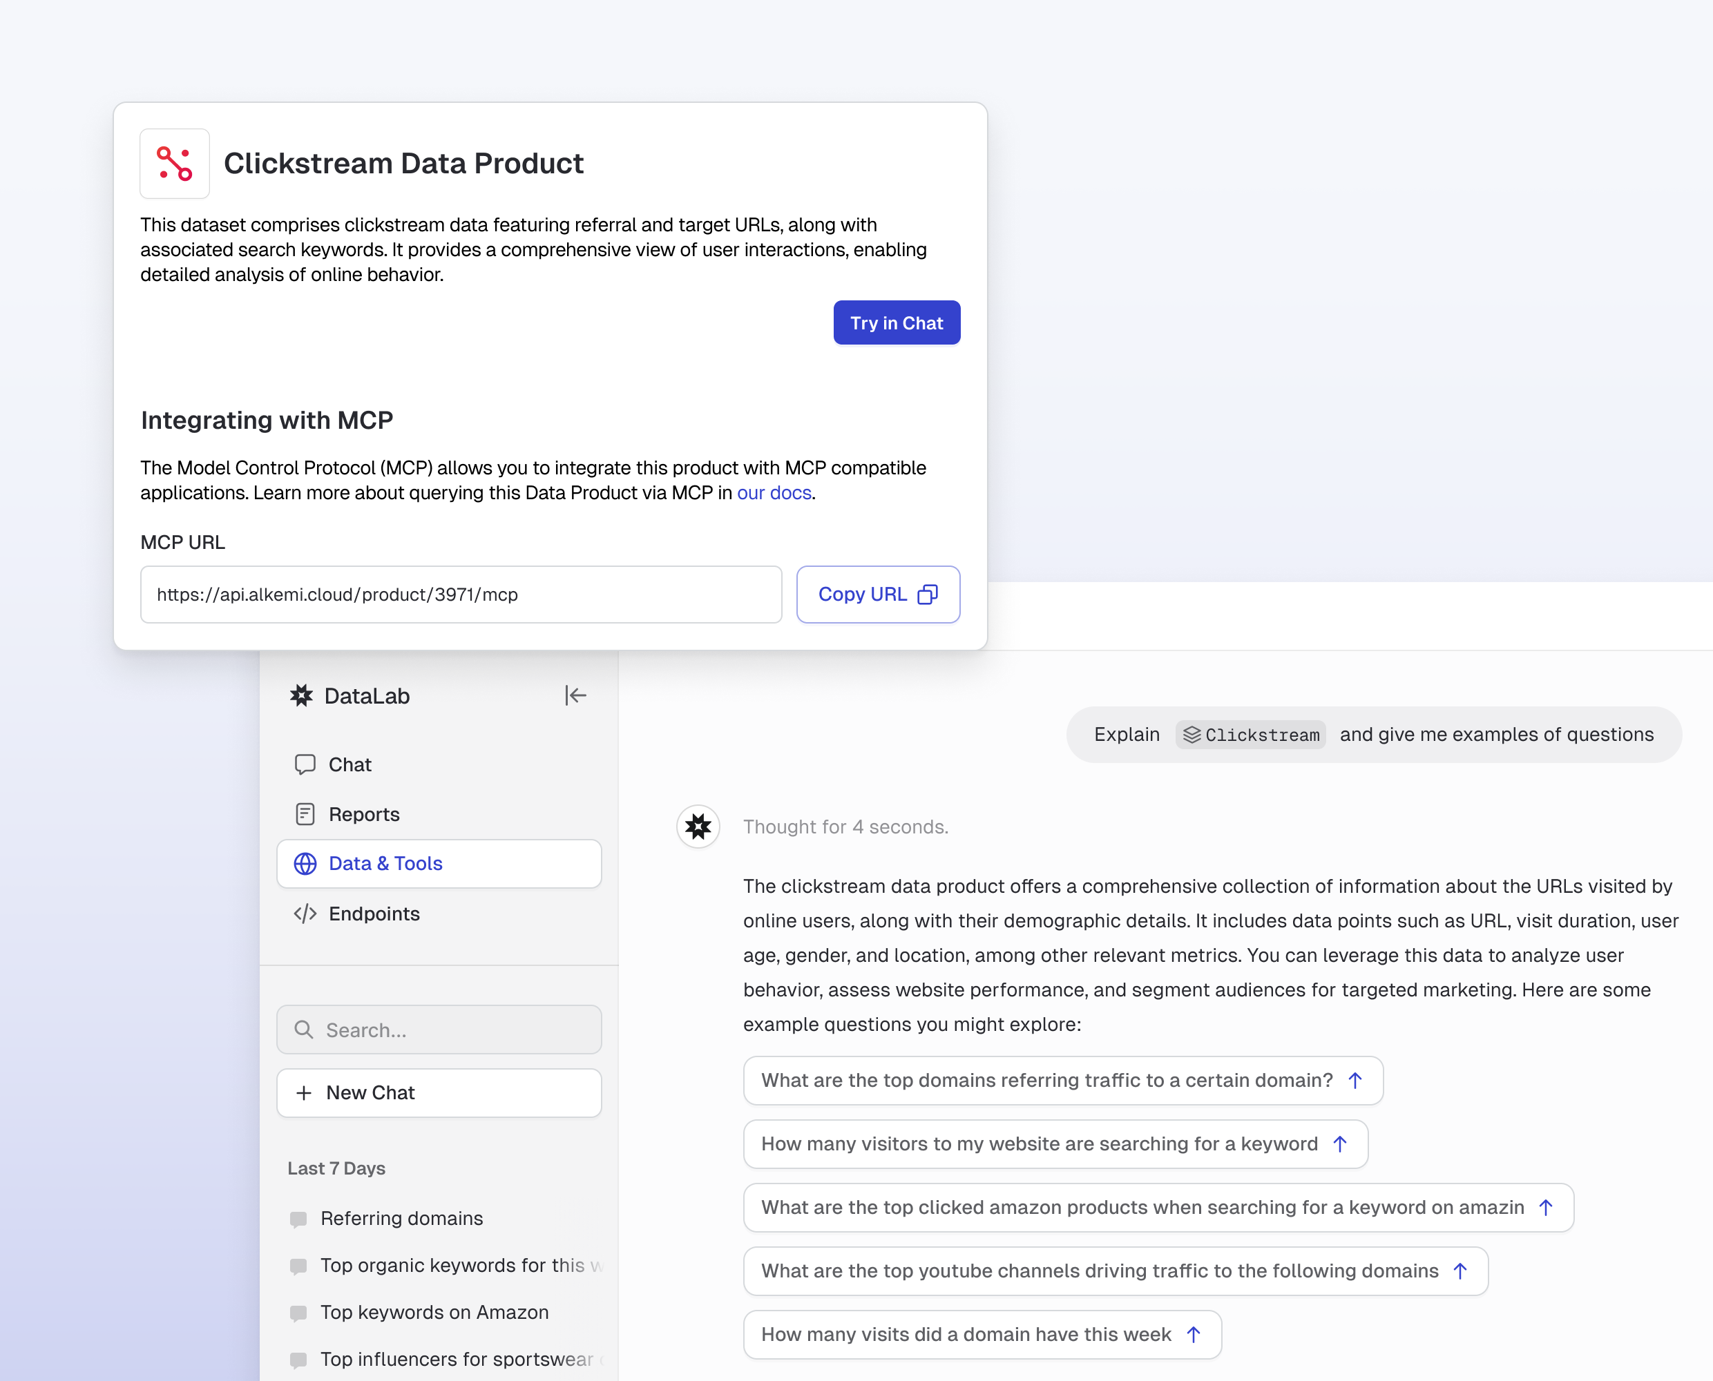Start a New Chat

[439, 1092]
